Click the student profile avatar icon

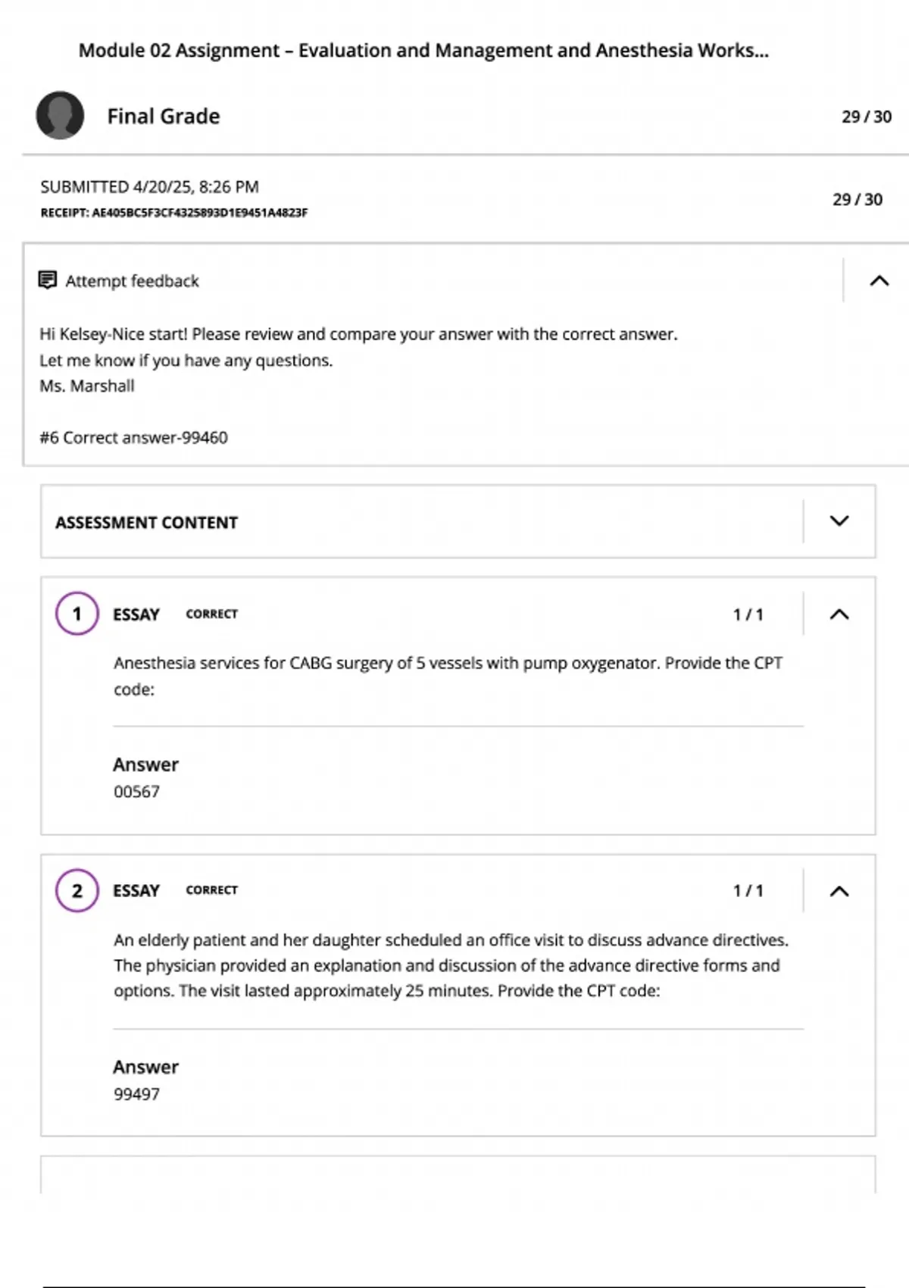point(60,115)
